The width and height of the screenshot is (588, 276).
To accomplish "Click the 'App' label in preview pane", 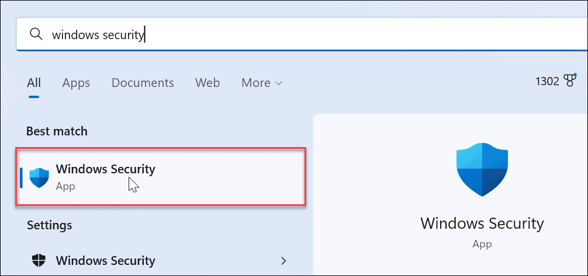I will [x=482, y=244].
